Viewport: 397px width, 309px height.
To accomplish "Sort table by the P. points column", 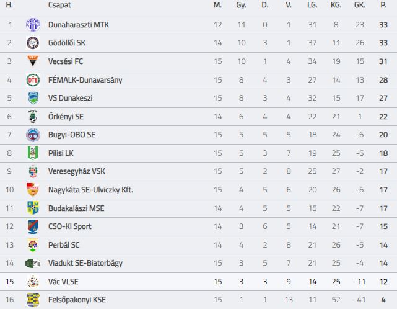I will [x=383, y=5].
